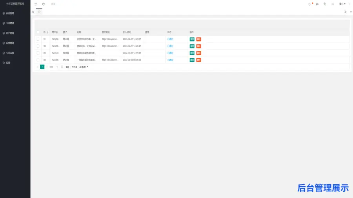Image resolution: width=353 pixels, height=198 pixels.
Task: Toggle the sidebar collapse icon
Action: [x=36, y=4]
